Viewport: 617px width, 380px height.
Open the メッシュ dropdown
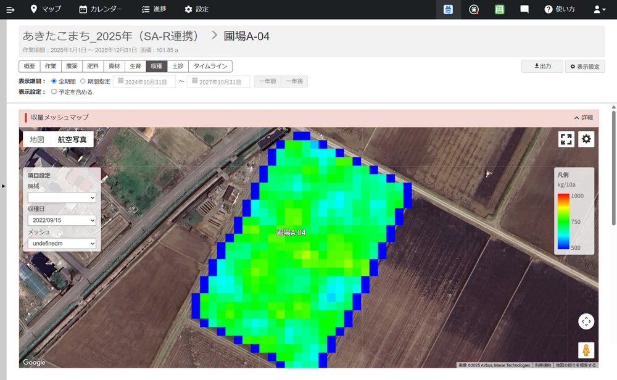62,244
